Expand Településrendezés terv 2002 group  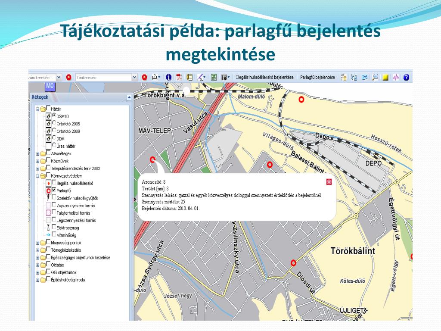coord(38,169)
